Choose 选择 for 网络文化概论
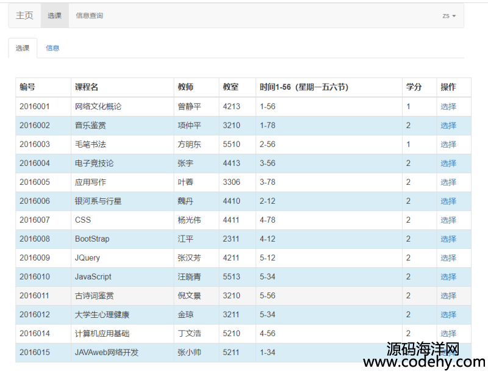Image resolution: width=488 pixels, height=374 pixels. coord(448,107)
